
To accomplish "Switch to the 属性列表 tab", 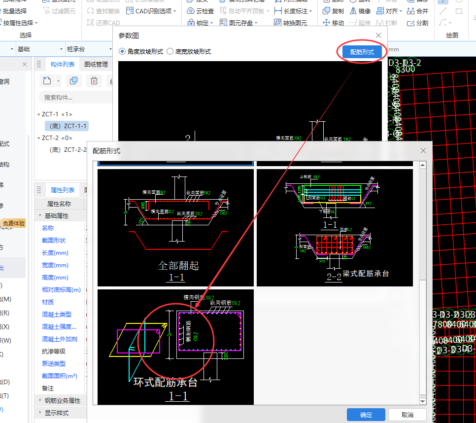I will 63,190.
